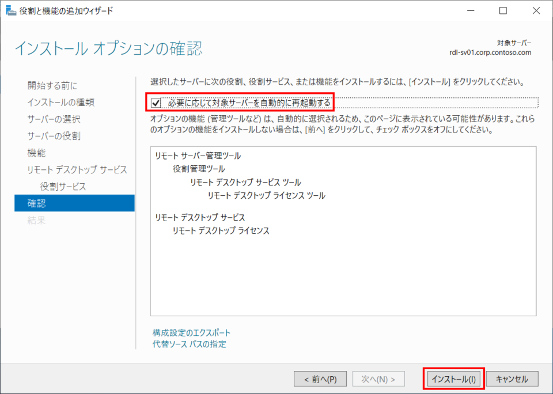This screenshot has width=553, height=394.
Task: Maximize the wizard window
Action: [x=503, y=10]
